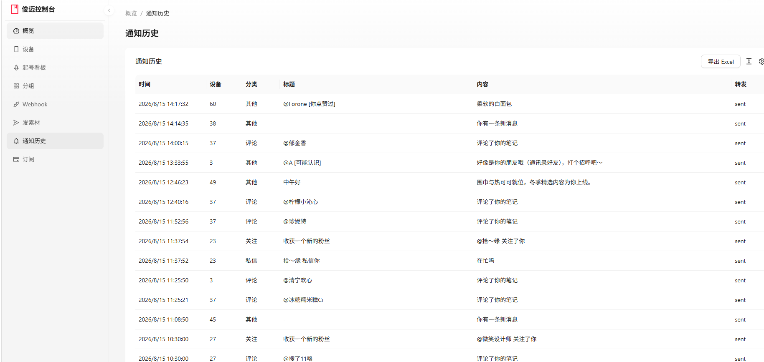
Task: Click the content @拾～缘 关注了你
Action: coord(501,241)
